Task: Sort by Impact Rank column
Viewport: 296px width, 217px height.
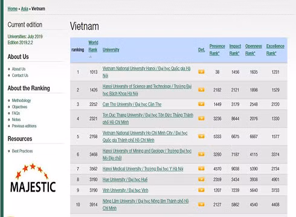Action: click(235, 50)
